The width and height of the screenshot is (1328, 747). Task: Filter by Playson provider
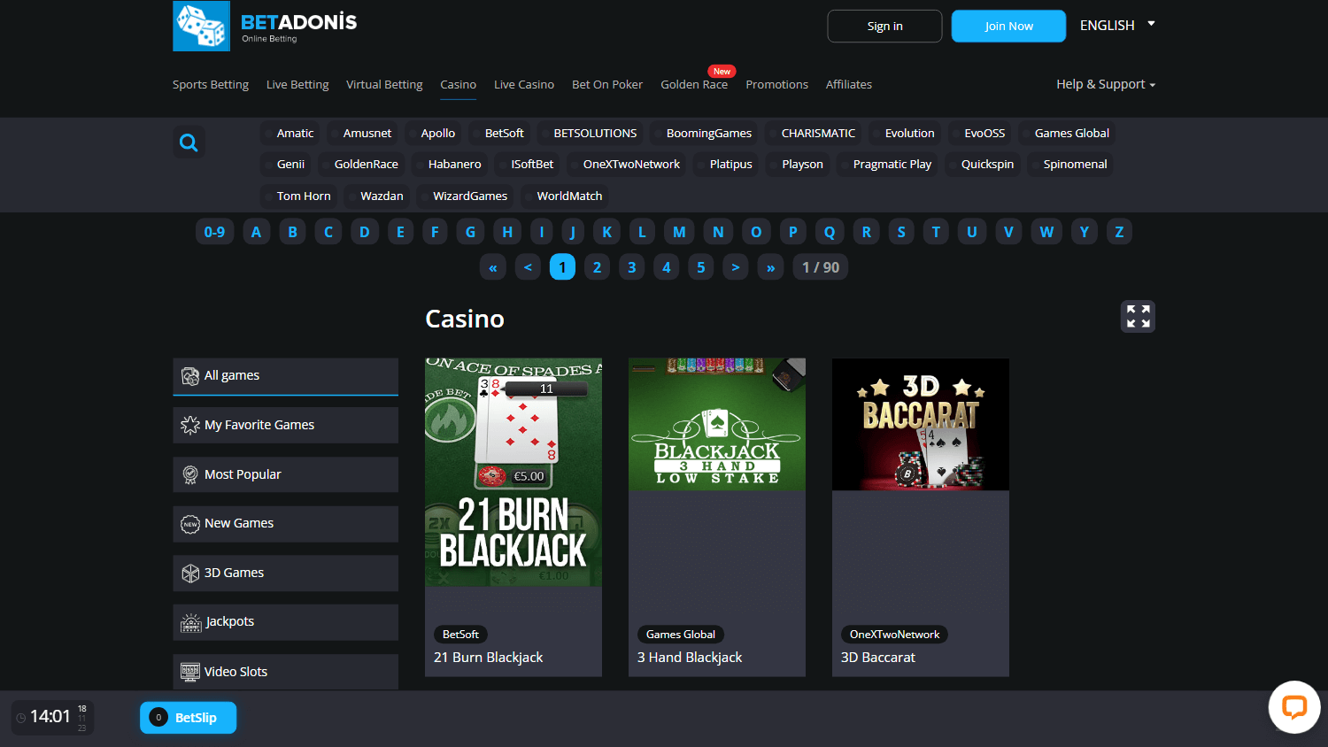[x=798, y=165]
